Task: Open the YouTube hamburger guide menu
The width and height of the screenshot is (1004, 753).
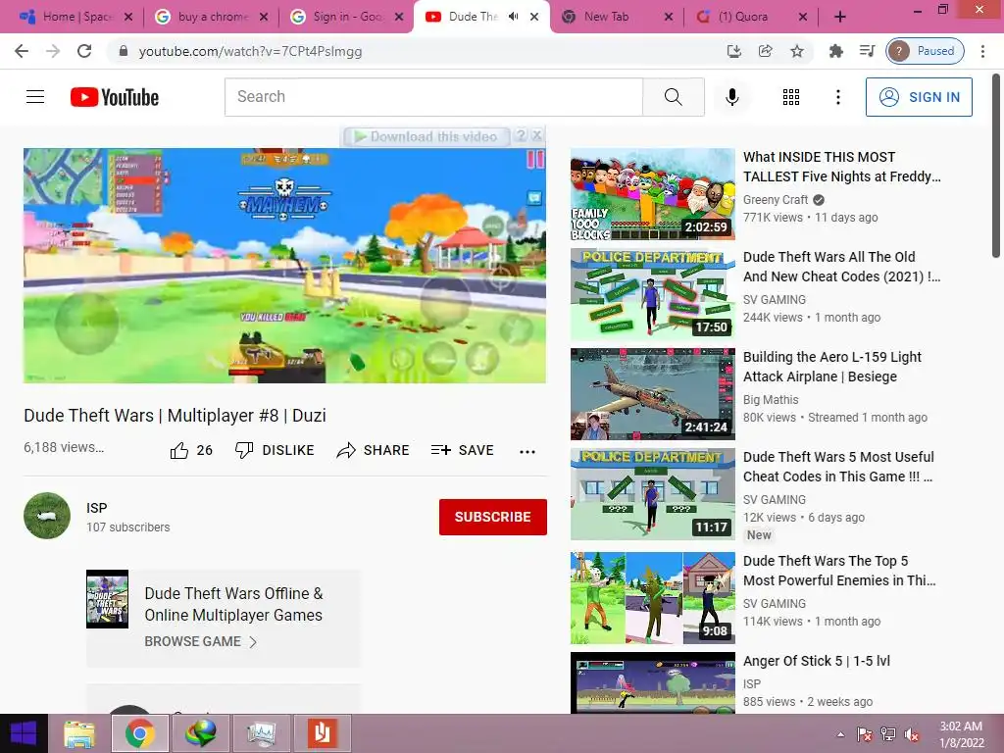Action: pos(35,97)
